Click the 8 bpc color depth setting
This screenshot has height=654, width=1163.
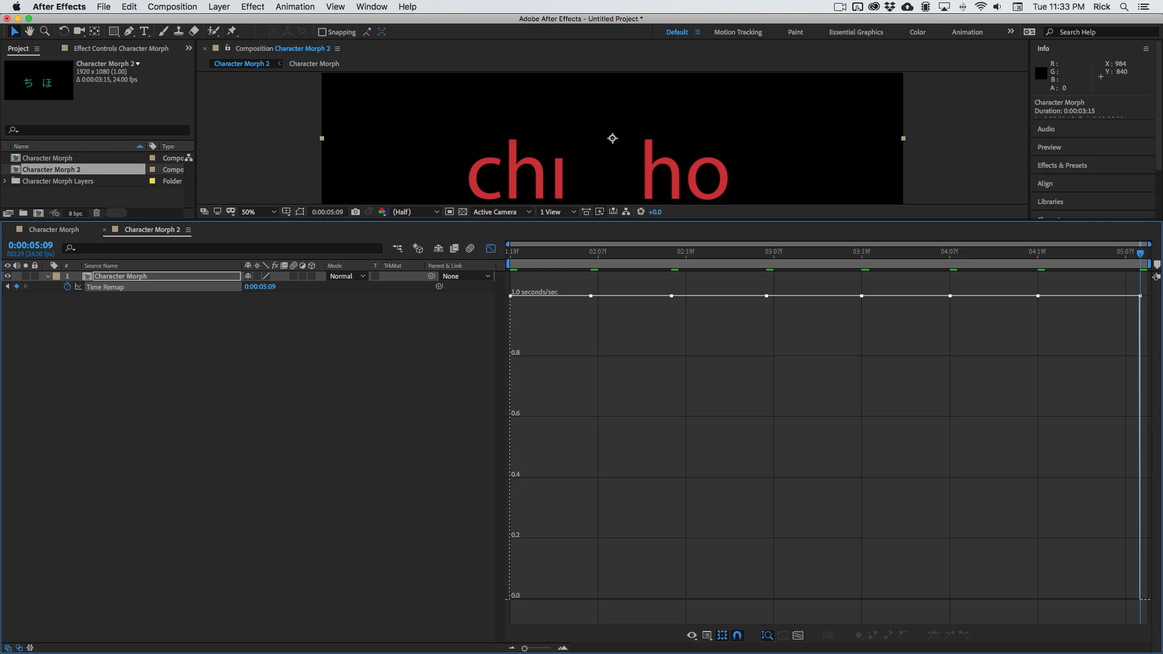(x=76, y=213)
